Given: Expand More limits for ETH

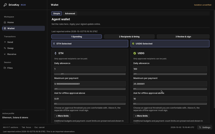Looking at the screenshot, I should point(62,116).
